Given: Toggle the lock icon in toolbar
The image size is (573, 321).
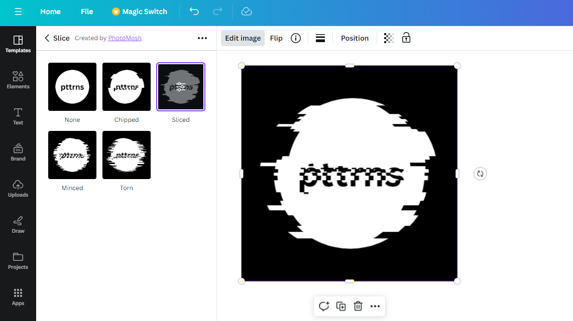Looking at the screenshot, I should click(x=406, y=38).
